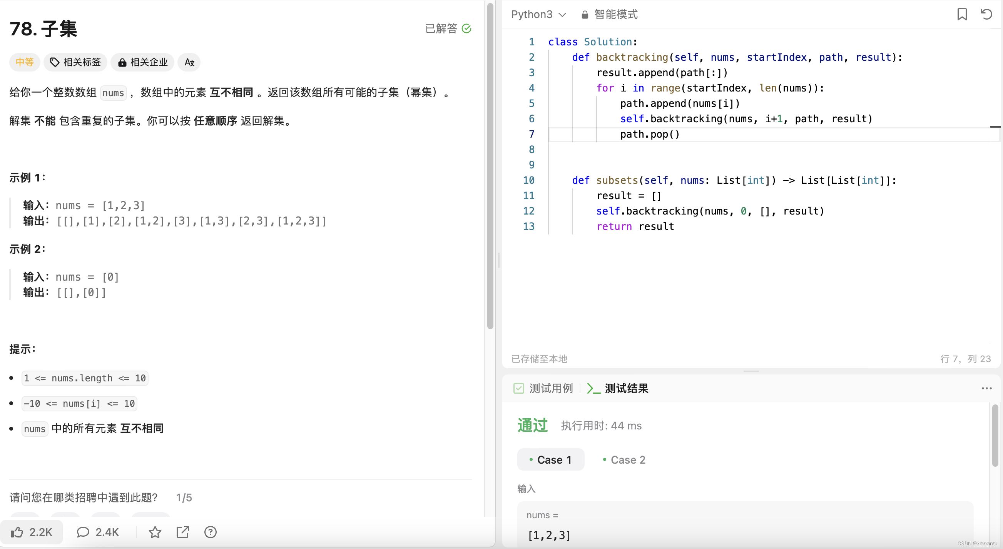
Task: Click the 请问您在哪类招聘中遇到此题 survey question
Action: pos(83,497)
